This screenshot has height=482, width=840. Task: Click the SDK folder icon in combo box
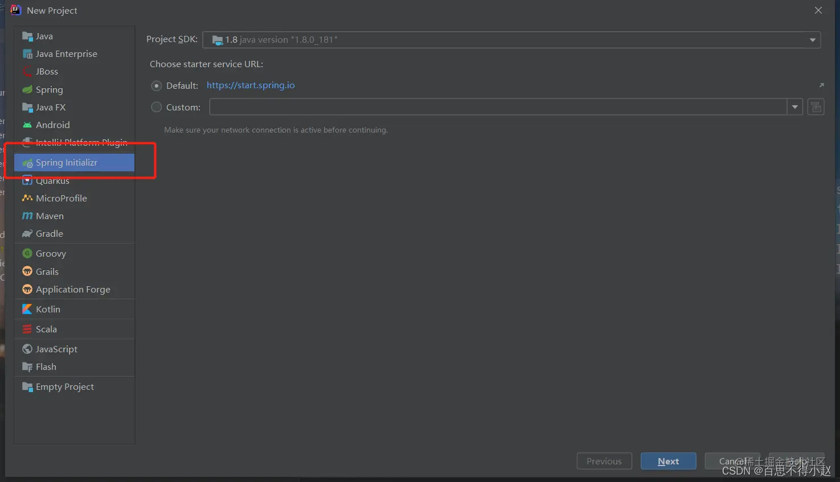coord(217,40)
